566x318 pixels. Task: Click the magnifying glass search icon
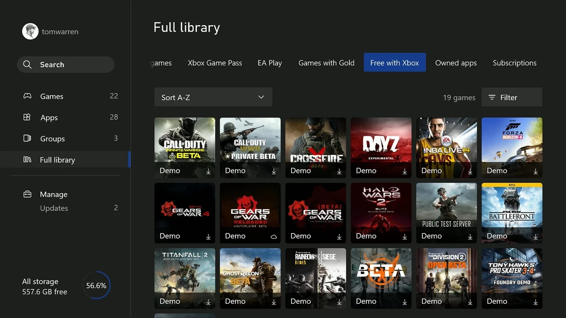(x=27, y=65)
